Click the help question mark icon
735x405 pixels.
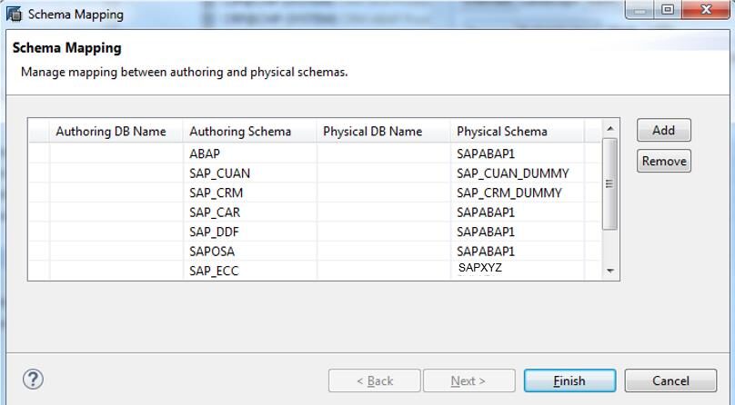coord(33,380)
